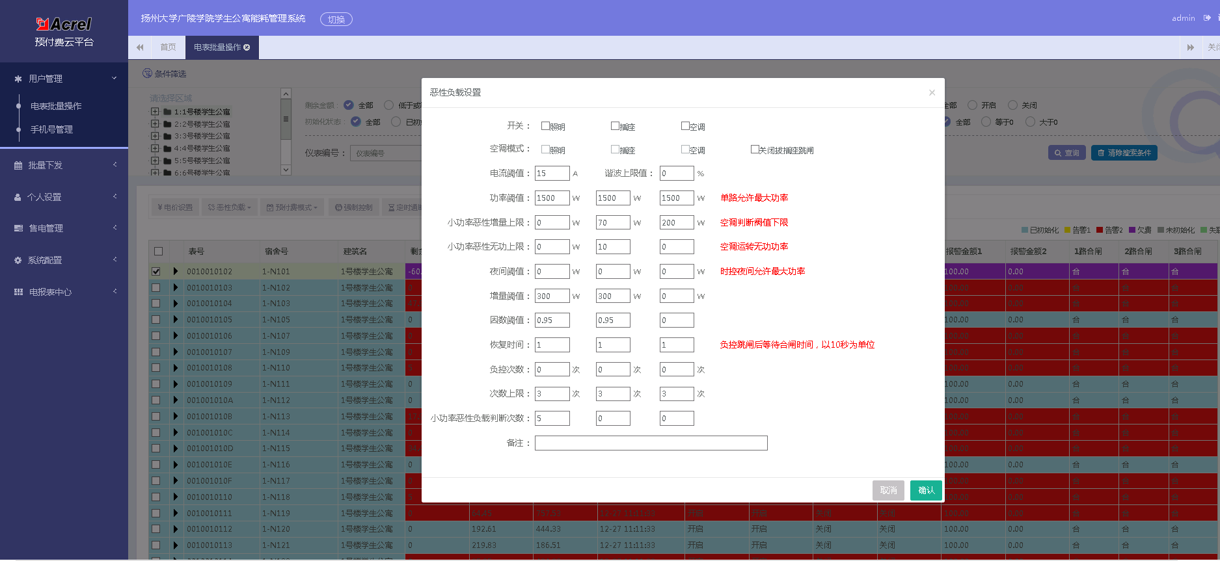Tick 空调 checkbox in 空调模式 row
1220x561 pixels.
coord(685,150)
